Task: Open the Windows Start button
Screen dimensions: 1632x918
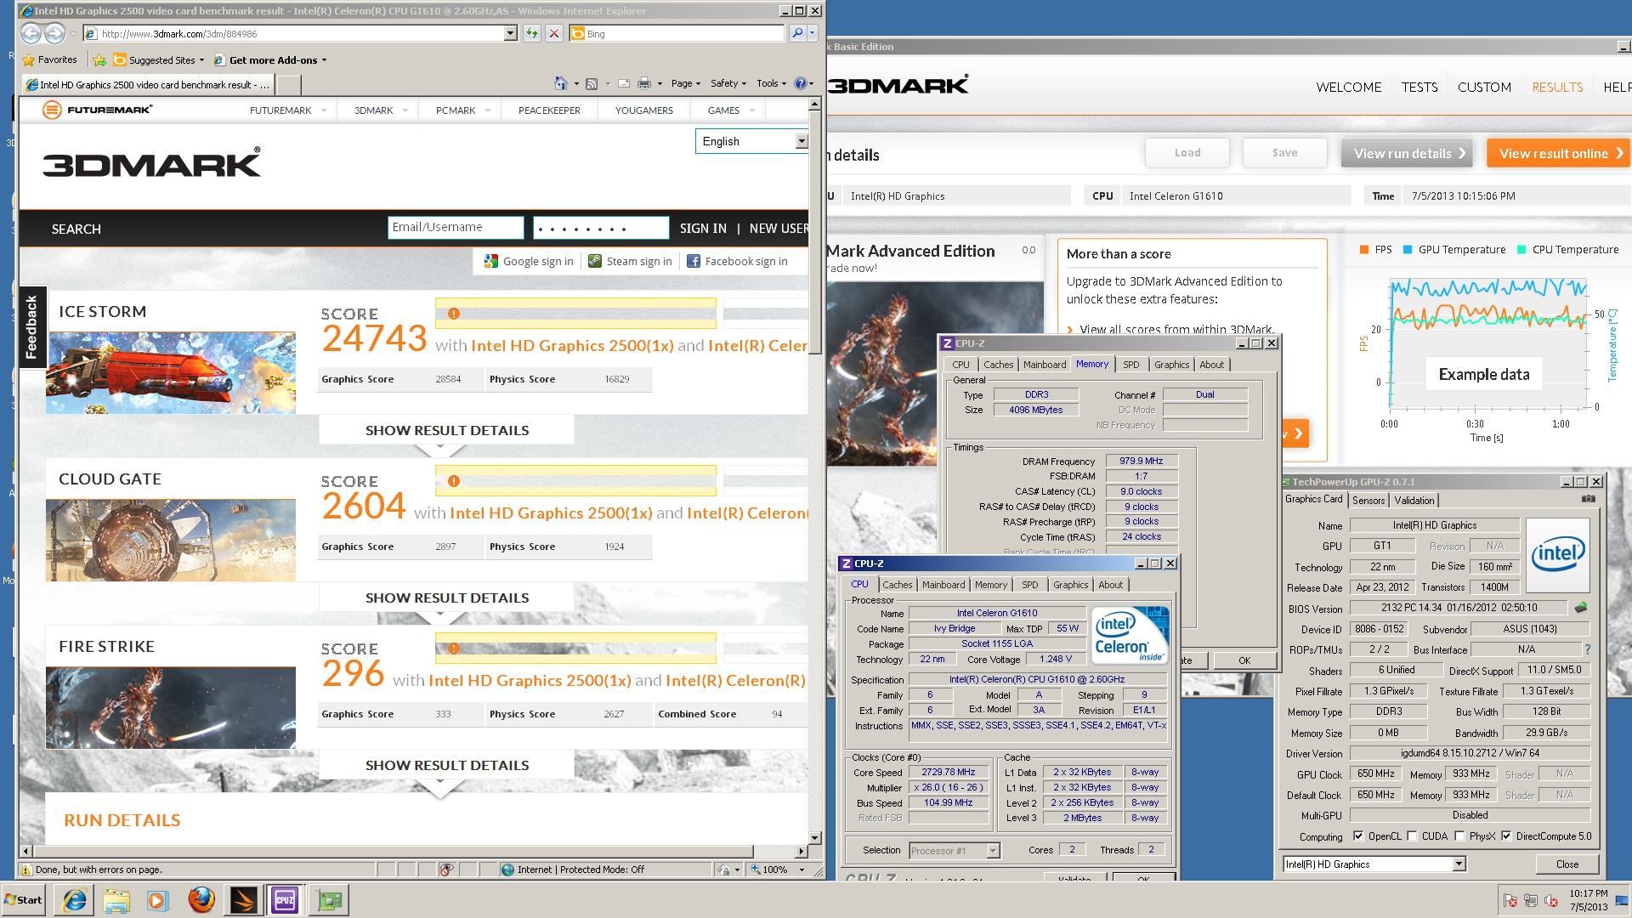Action: (24, 900)
